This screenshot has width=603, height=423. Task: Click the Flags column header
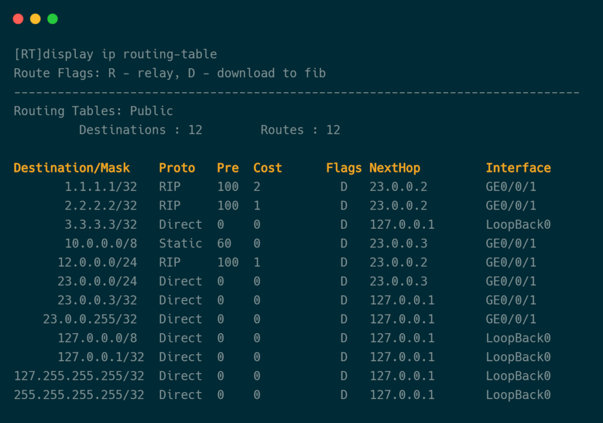pos(344,168)
